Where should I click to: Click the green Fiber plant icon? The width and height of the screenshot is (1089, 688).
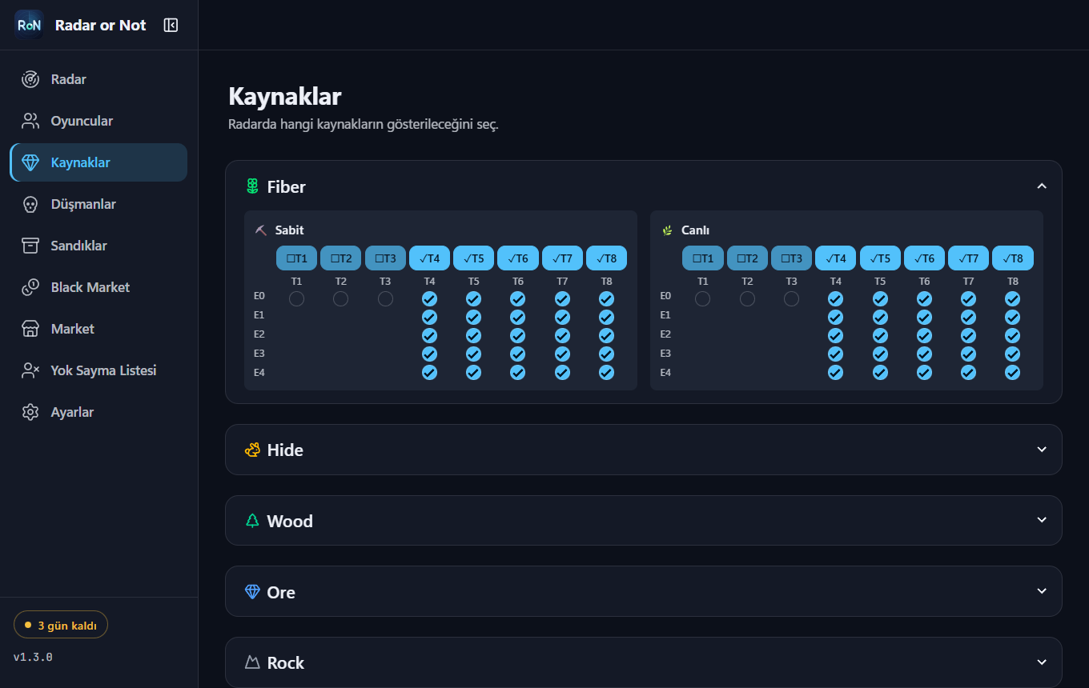click(252, 186)
